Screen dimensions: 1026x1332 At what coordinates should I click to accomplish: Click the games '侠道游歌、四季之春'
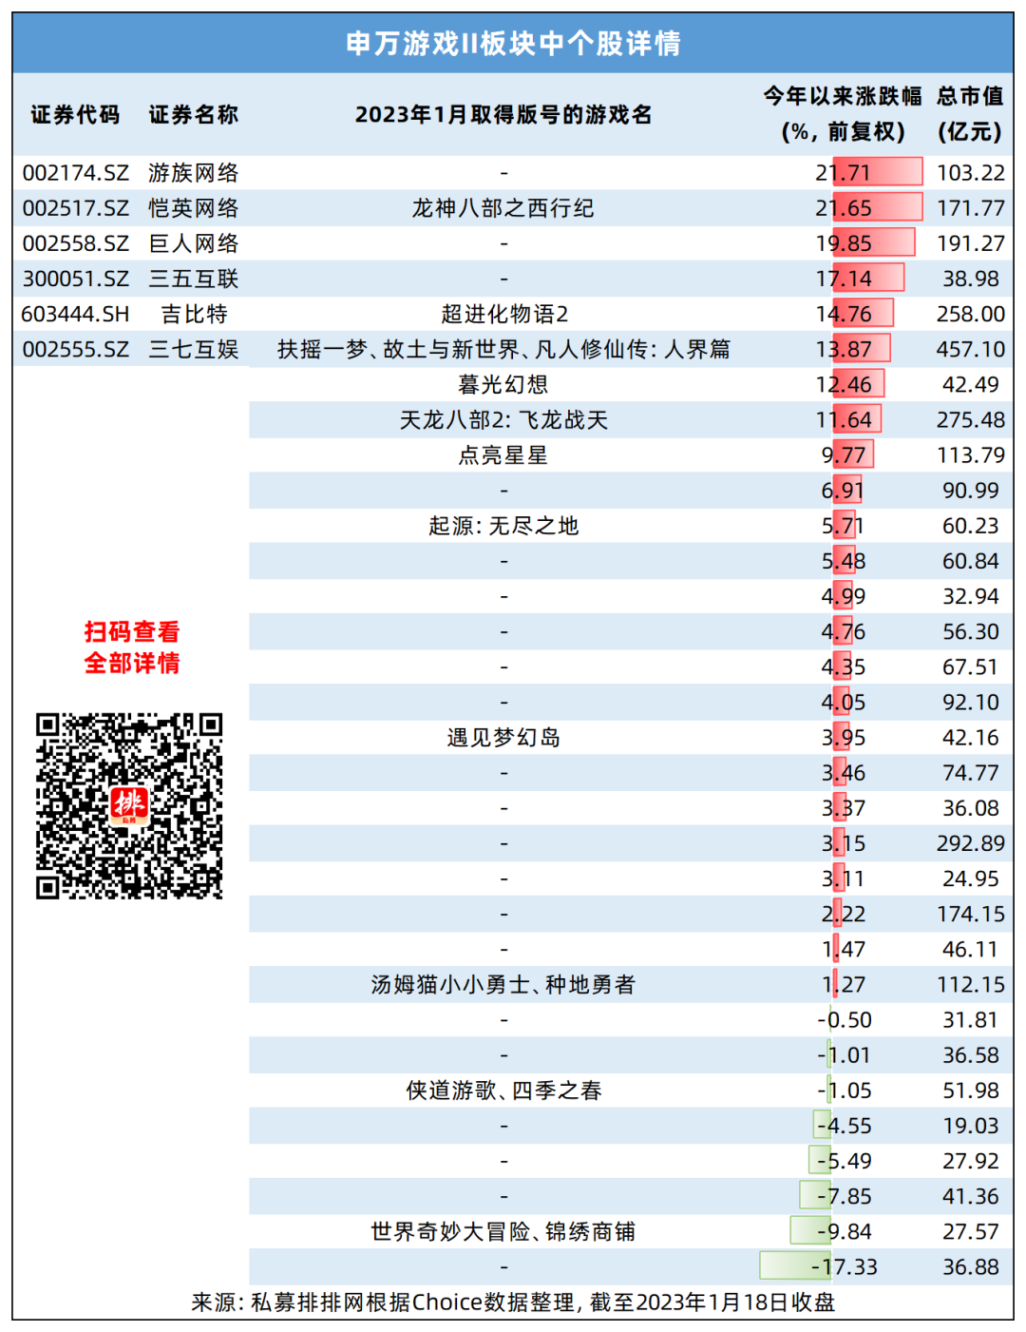503,1091
